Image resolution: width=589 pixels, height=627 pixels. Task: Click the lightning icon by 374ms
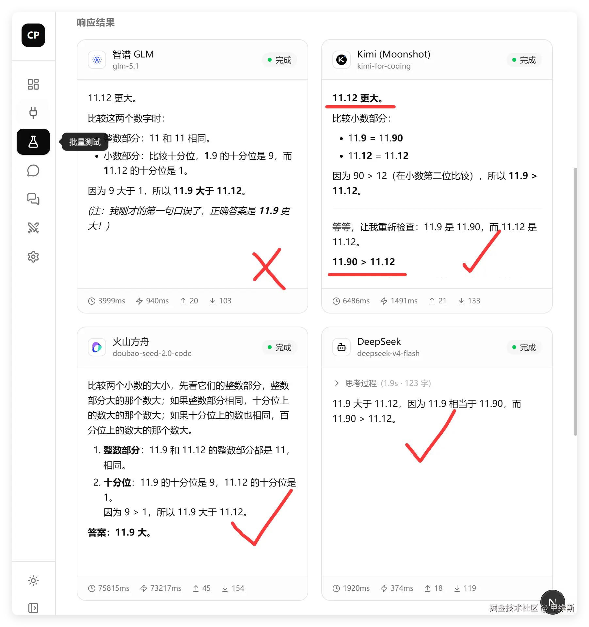click(384, 588)
